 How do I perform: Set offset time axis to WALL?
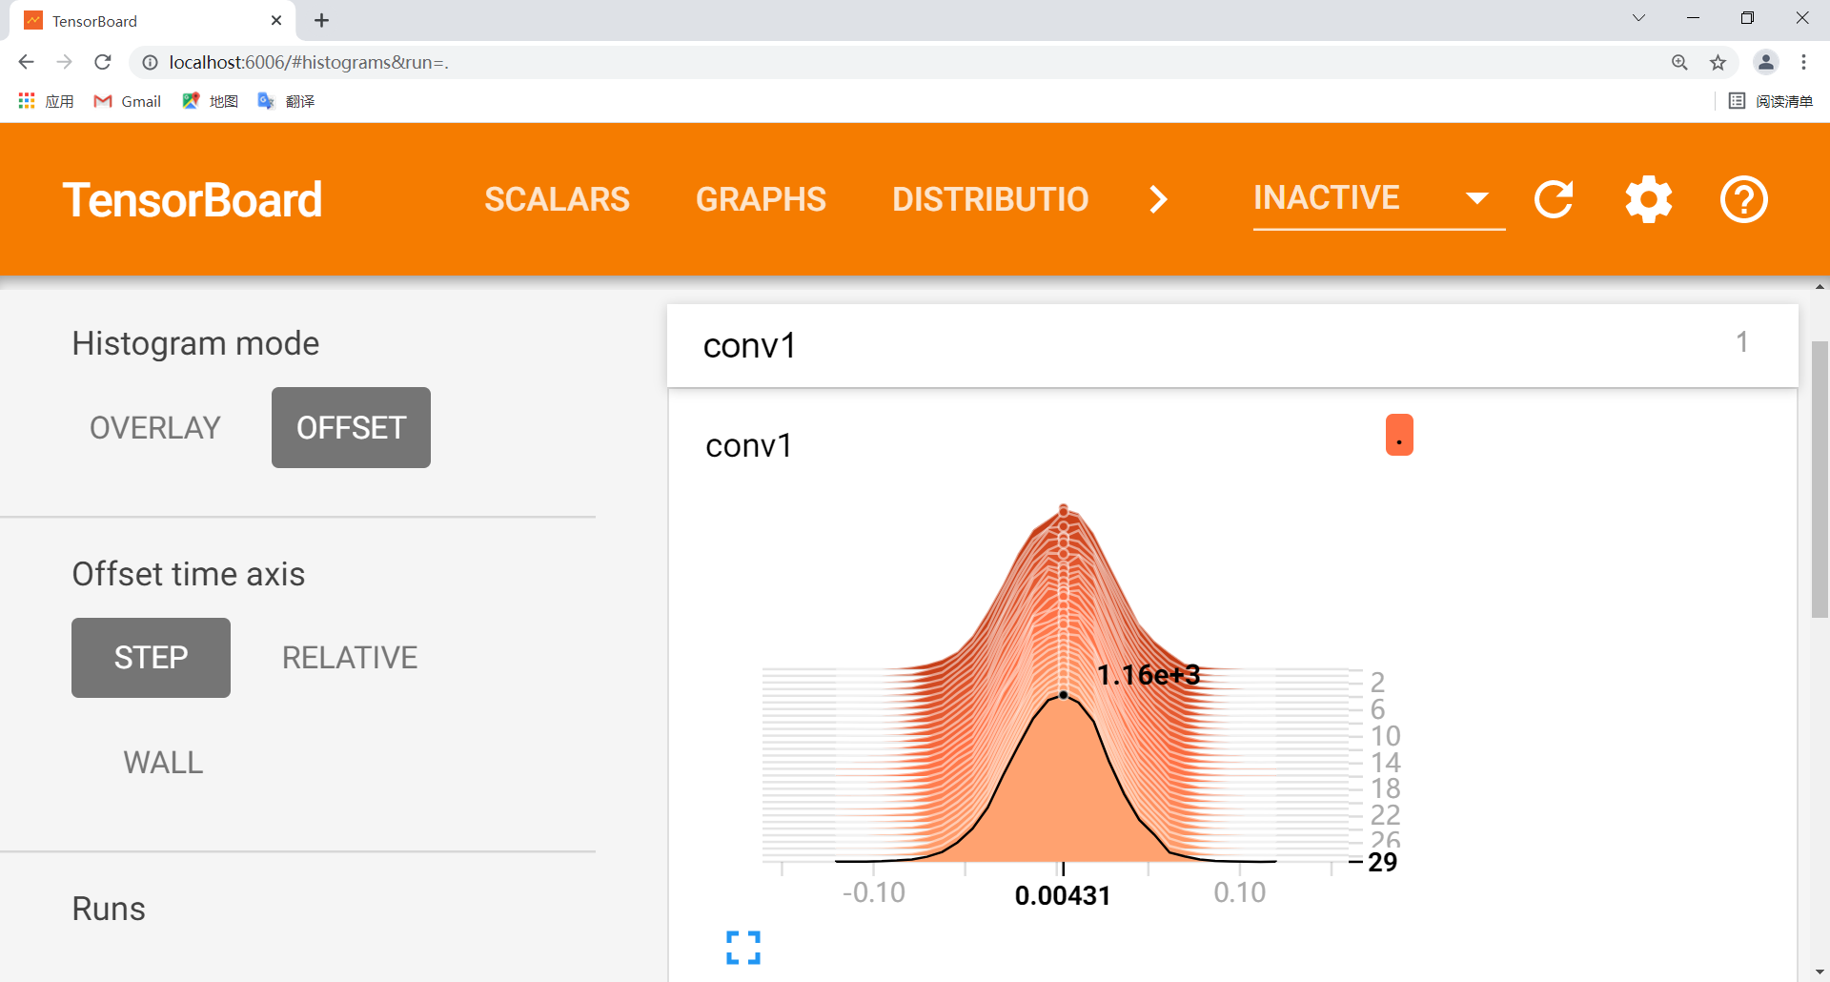[162, 762]
